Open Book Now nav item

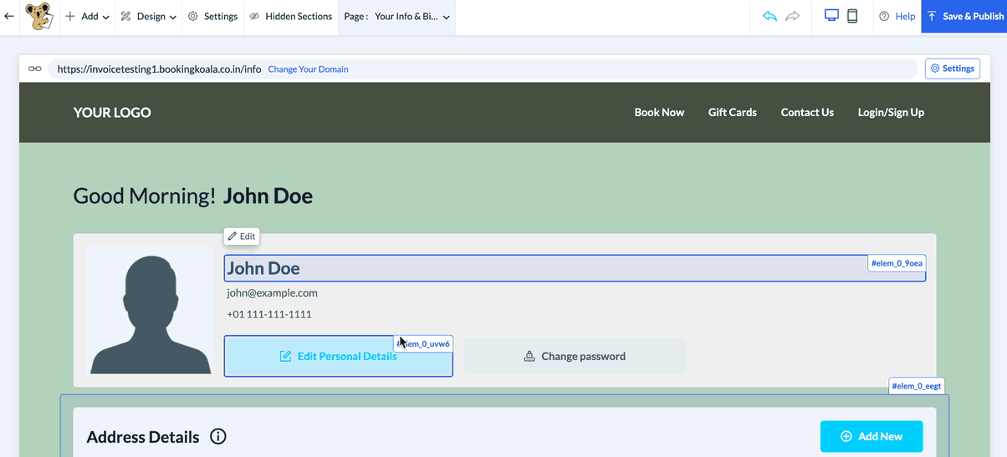point(659,112)
